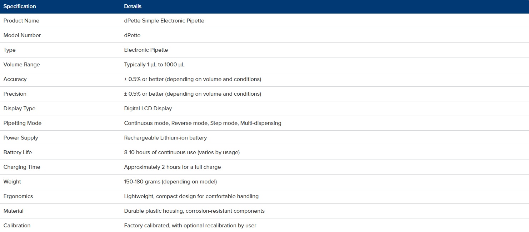Click 'Factory calibrated' calibration value
Screen dimensions: 529x232
pyautogui.click(x=147, y=226)
